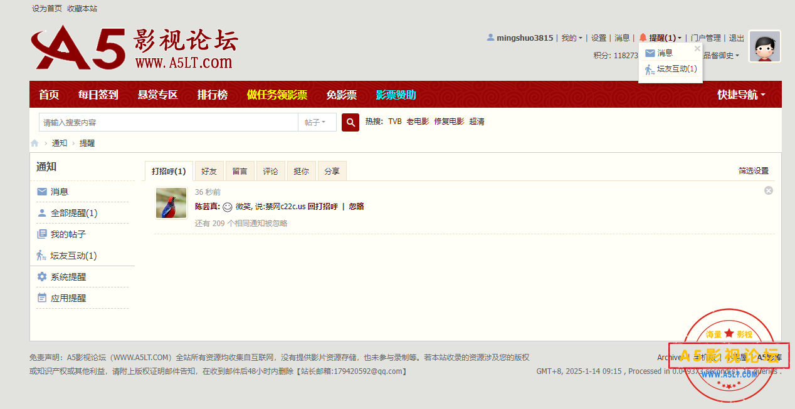Click the 退出 logout link
The image size is (795, 409).
point(737,38)
